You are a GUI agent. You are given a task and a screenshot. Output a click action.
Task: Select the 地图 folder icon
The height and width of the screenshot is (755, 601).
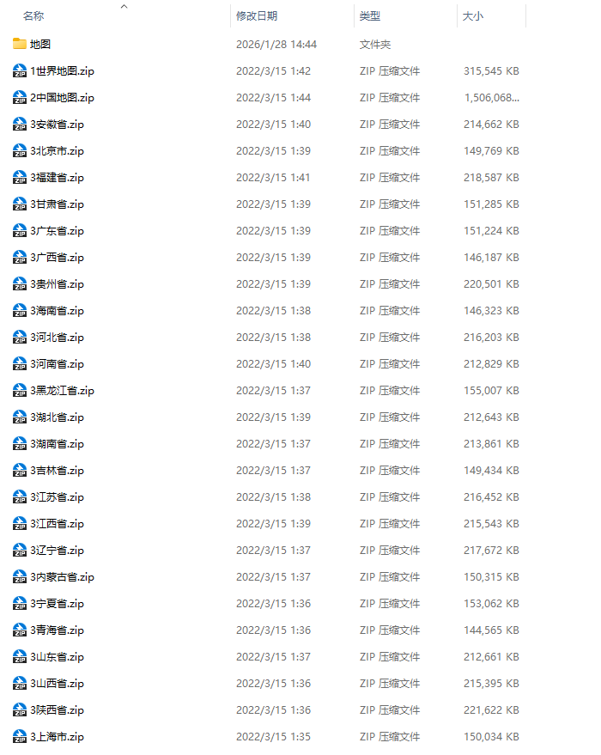coord(19,44)
